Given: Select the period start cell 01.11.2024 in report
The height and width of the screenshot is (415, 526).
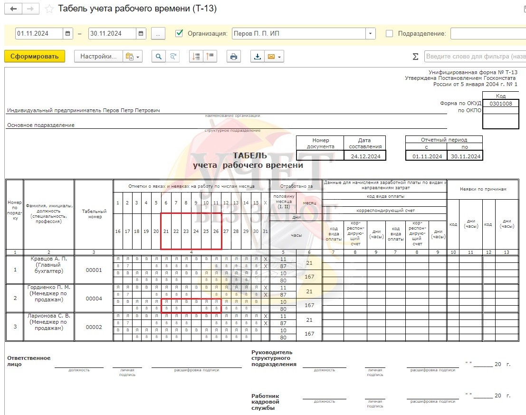Looking at the screenshot, I should pyautogui.click(x=427, y=156).
